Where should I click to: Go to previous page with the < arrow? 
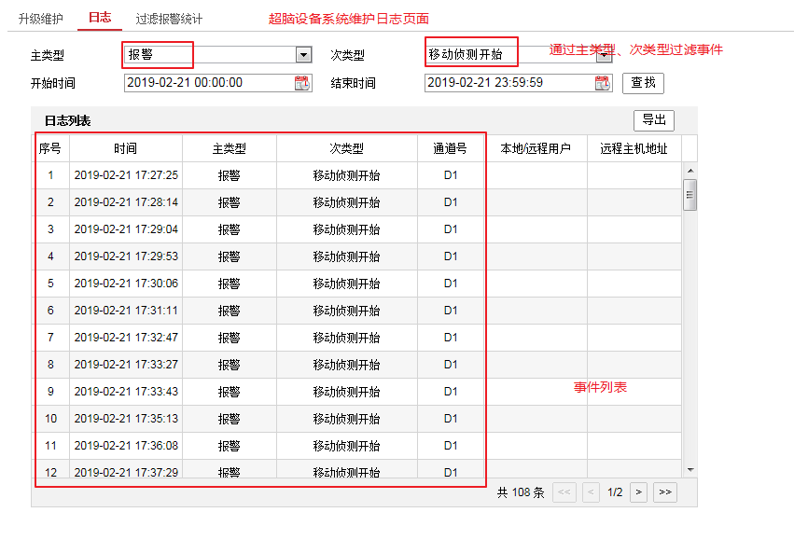click(x=591, y=492)
